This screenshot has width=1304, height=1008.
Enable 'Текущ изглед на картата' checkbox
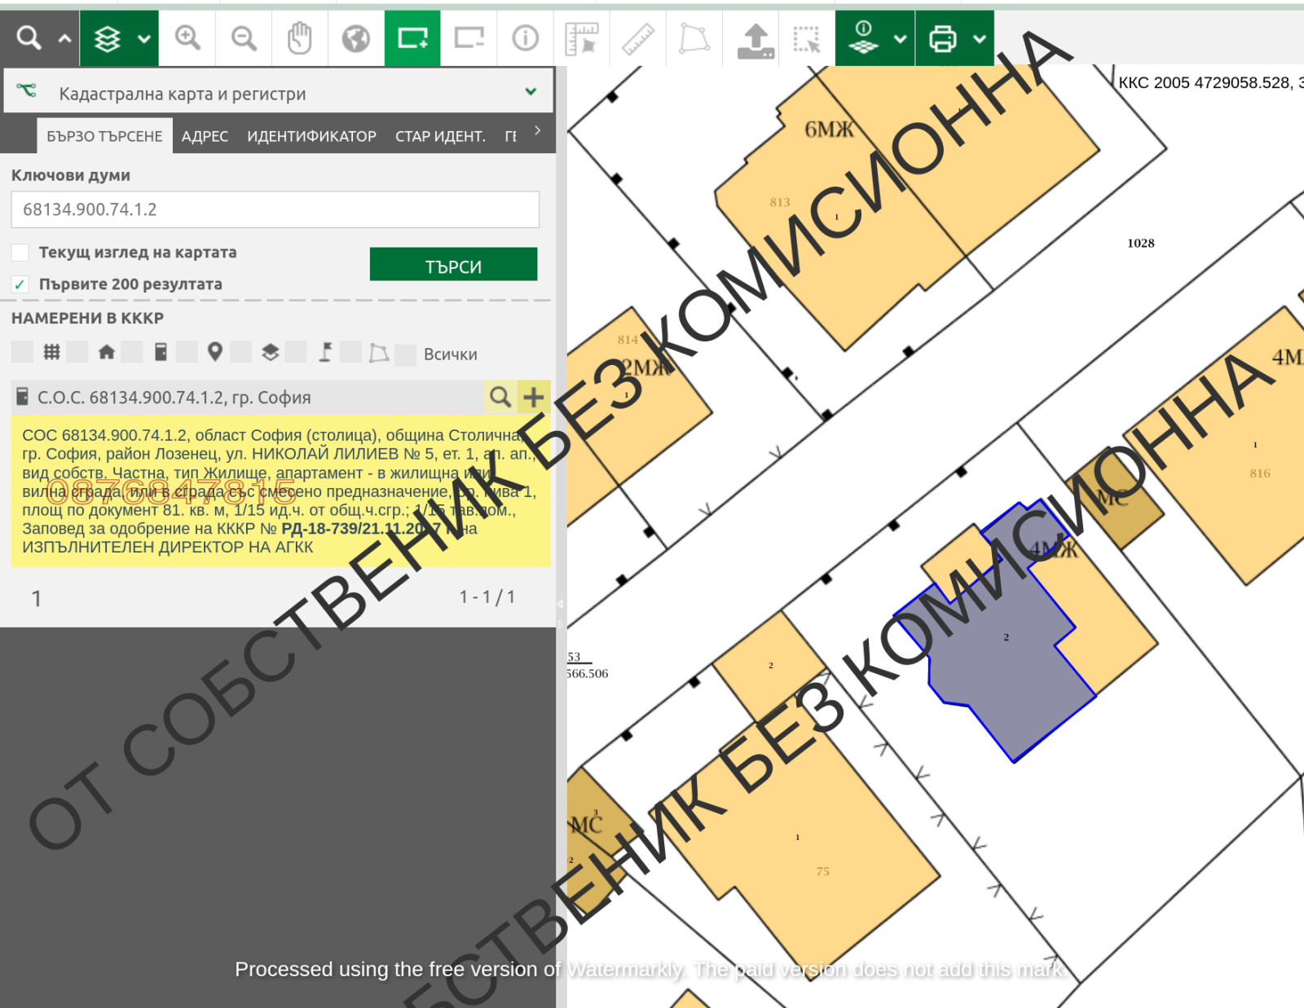coord(20,253)
